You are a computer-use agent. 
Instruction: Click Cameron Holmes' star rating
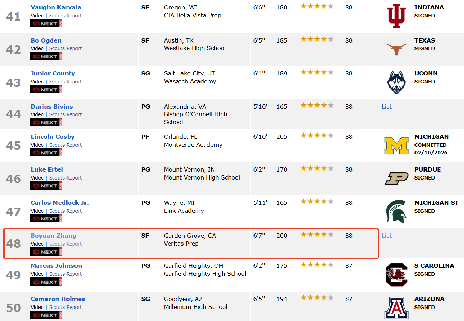tap(317, 297)
